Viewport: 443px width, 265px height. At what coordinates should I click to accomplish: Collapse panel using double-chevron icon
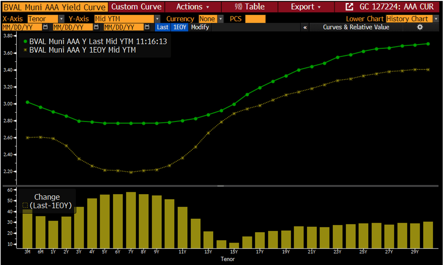305,27
